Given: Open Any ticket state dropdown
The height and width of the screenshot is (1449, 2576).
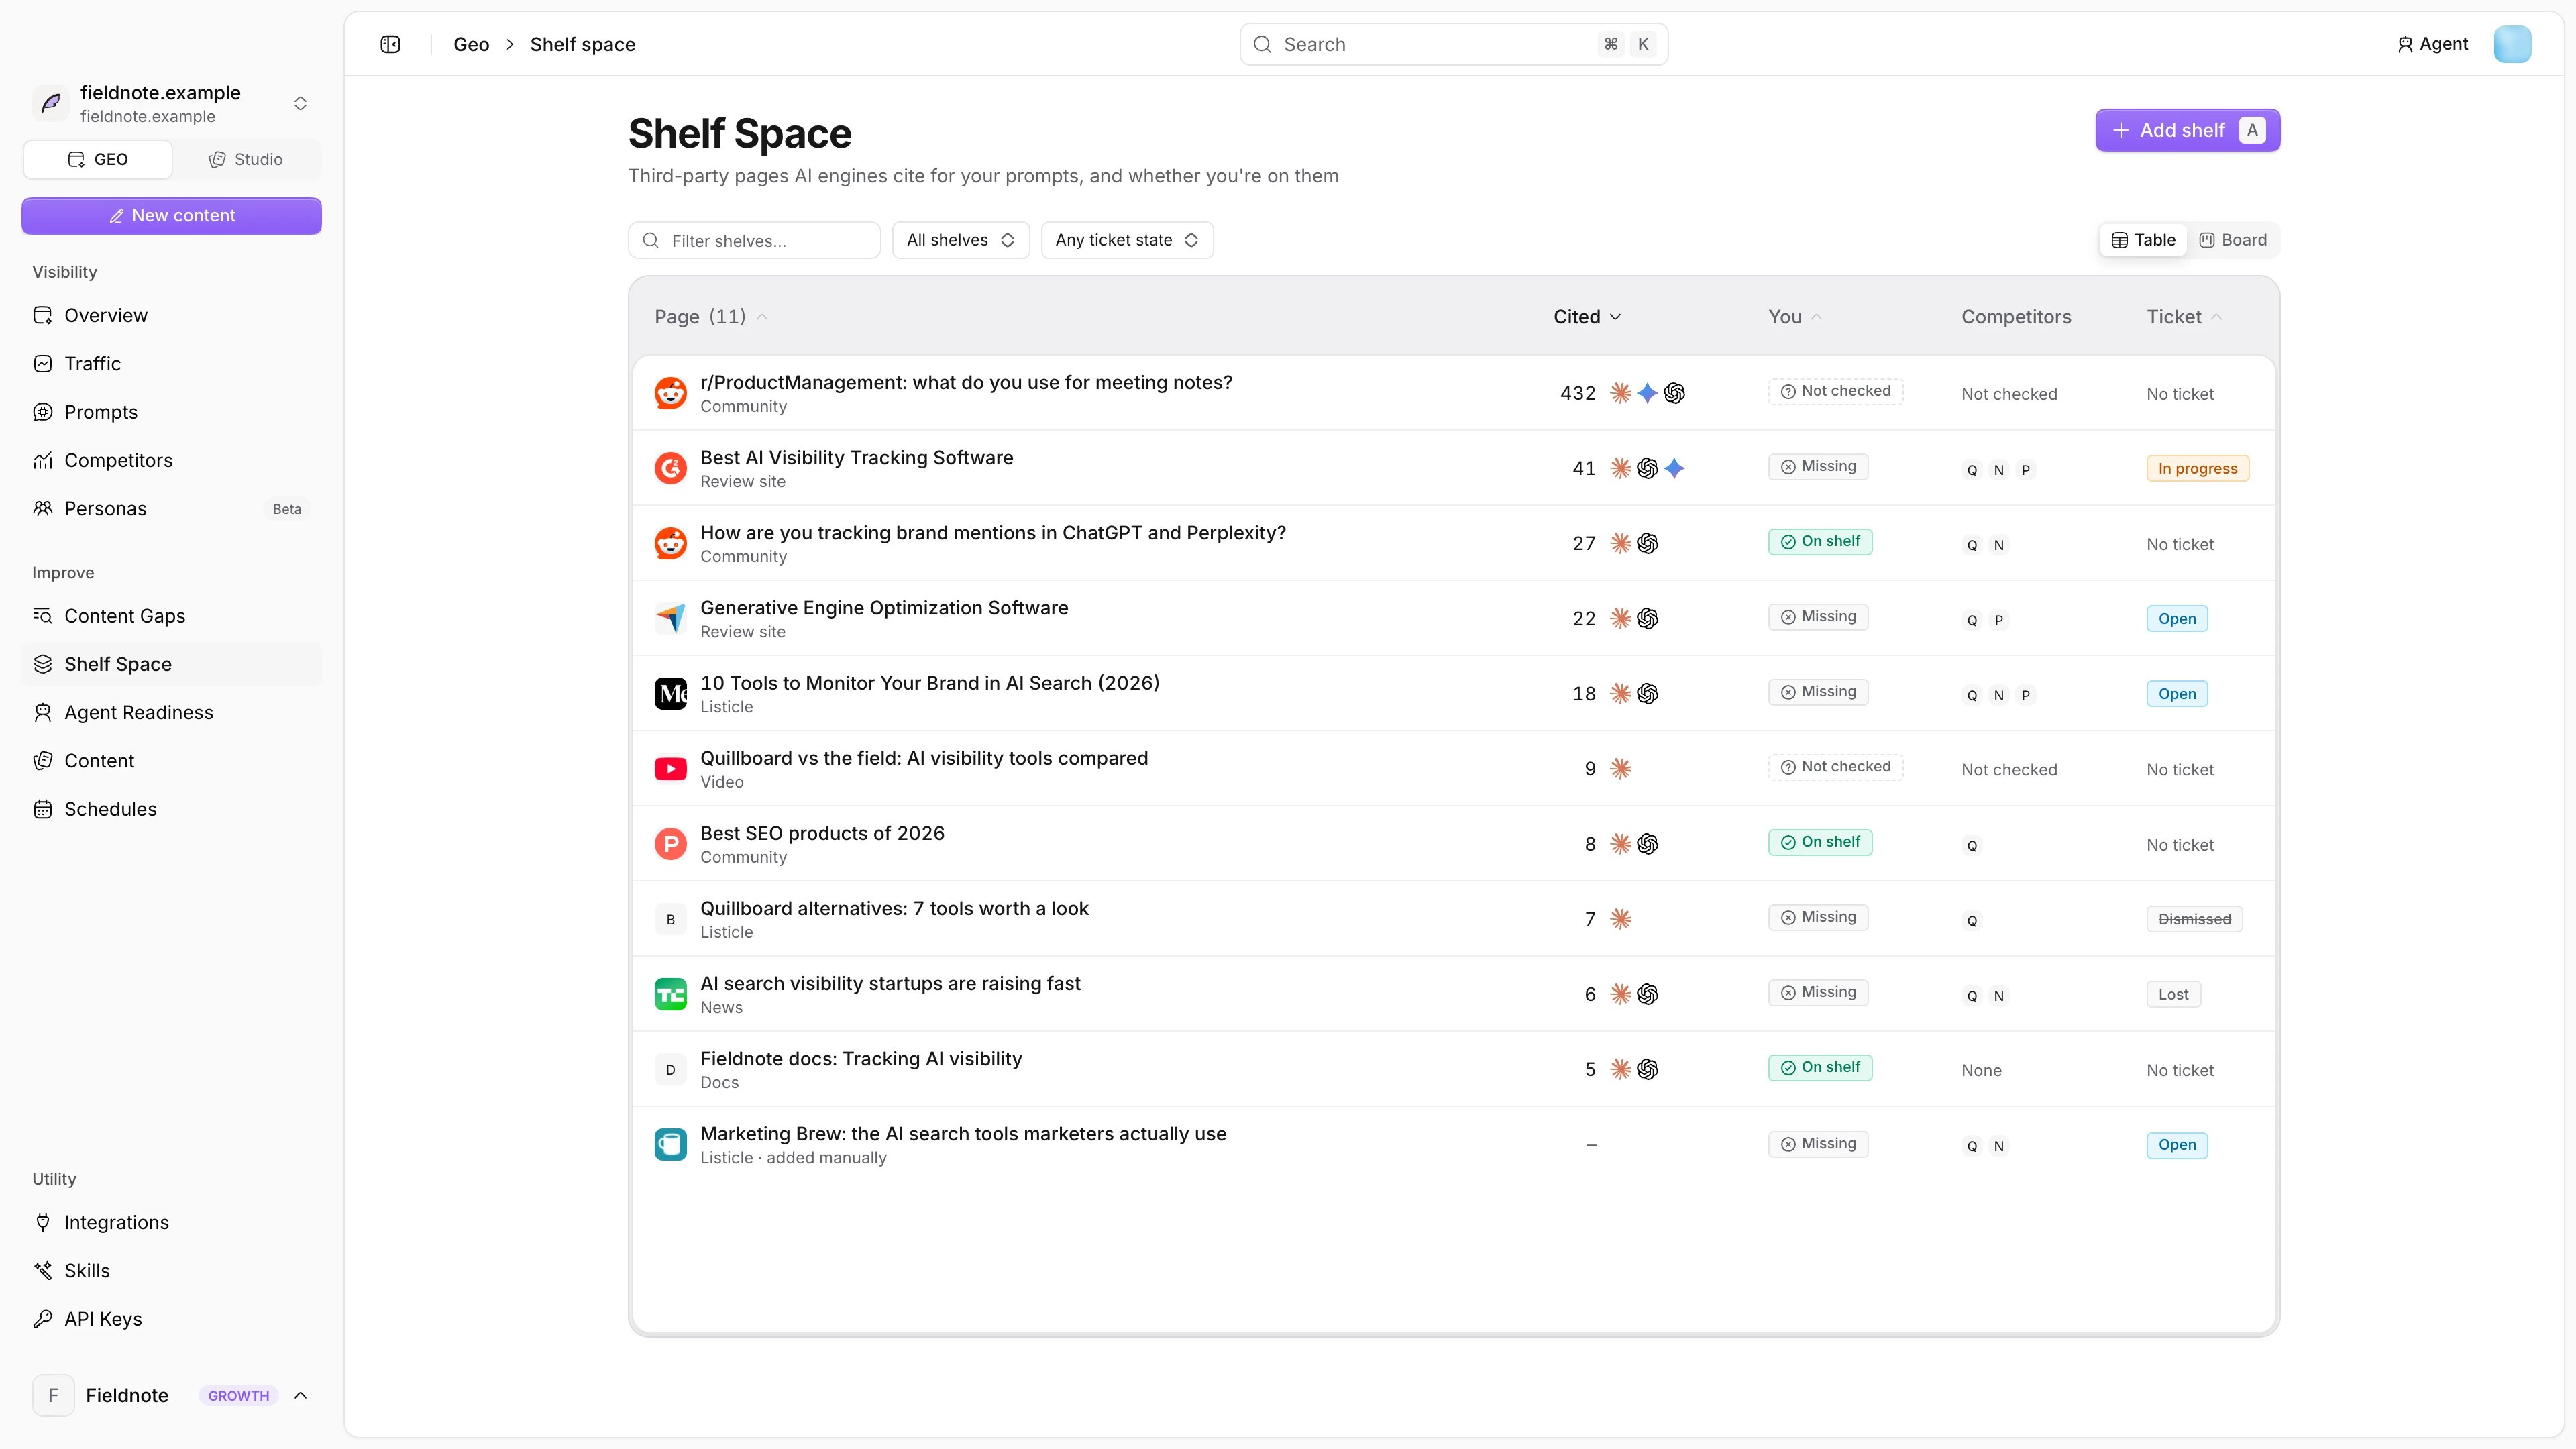Looking at the screenshot, I should point(1127,240).
